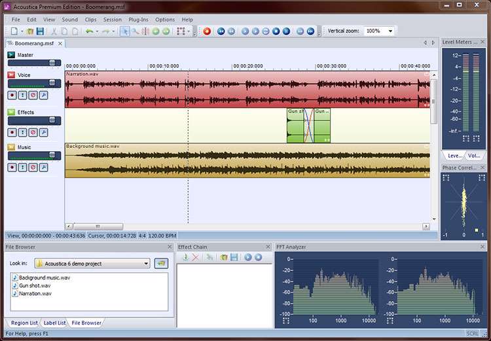Open the Vertical zoom dropdown
Viewport: 491px width, 341px height.
click(391, 31)
